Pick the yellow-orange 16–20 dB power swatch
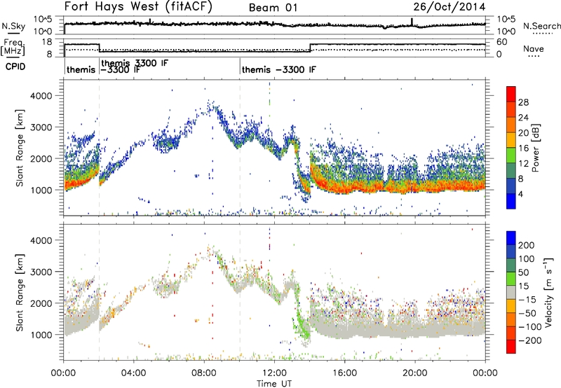This screenshot has width=561, height=388. pos(511,139)
